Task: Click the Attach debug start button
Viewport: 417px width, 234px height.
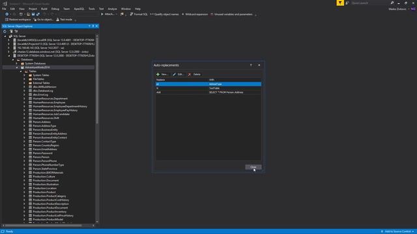Action: tap(108, 14)
